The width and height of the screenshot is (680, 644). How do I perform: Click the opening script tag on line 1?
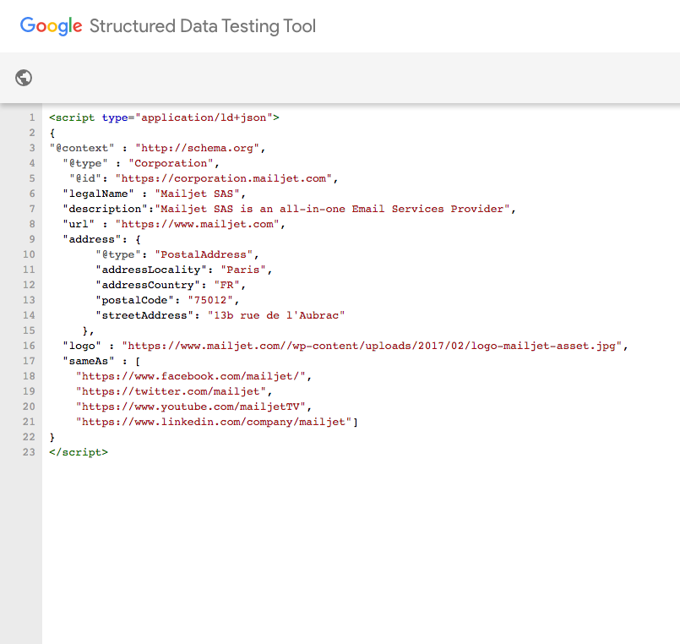click(164, 117)
